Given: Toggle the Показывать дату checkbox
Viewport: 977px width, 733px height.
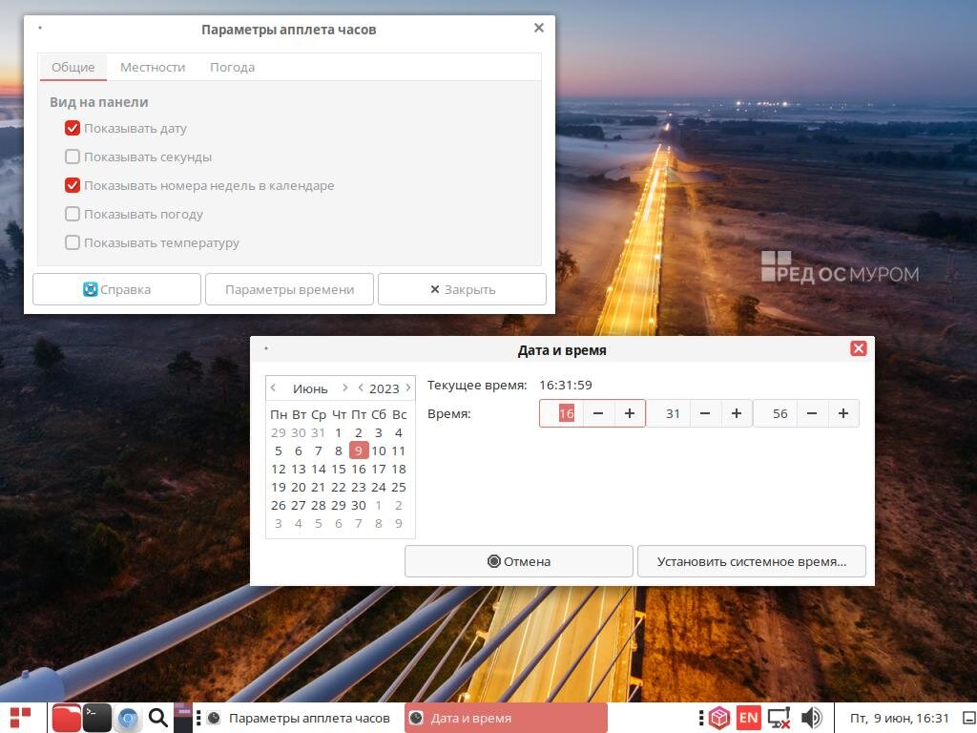Looking at the screenshot, I should click(73, 129).
